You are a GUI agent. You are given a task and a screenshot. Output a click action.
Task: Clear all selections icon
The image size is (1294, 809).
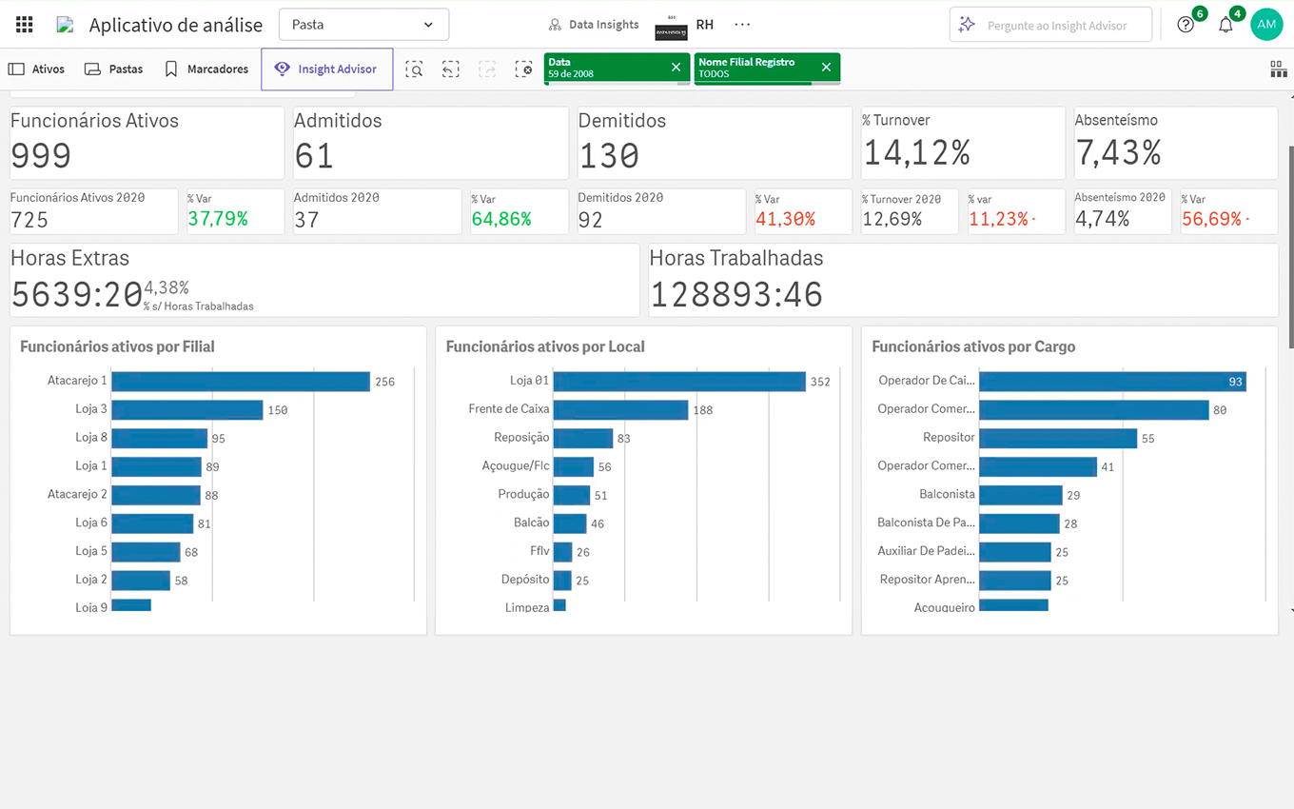[x=523, y=69]
